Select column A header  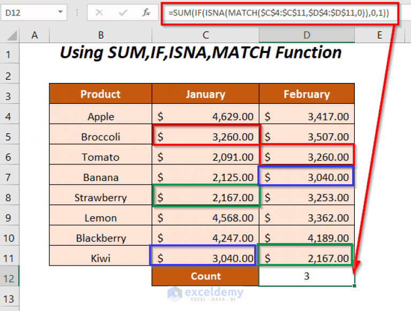pos(34,35)
